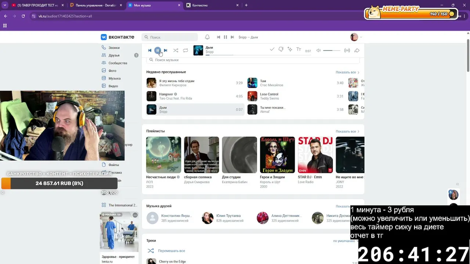Click the top VK search field
Viewport: 470px width, 264px height.
(170, 37)
